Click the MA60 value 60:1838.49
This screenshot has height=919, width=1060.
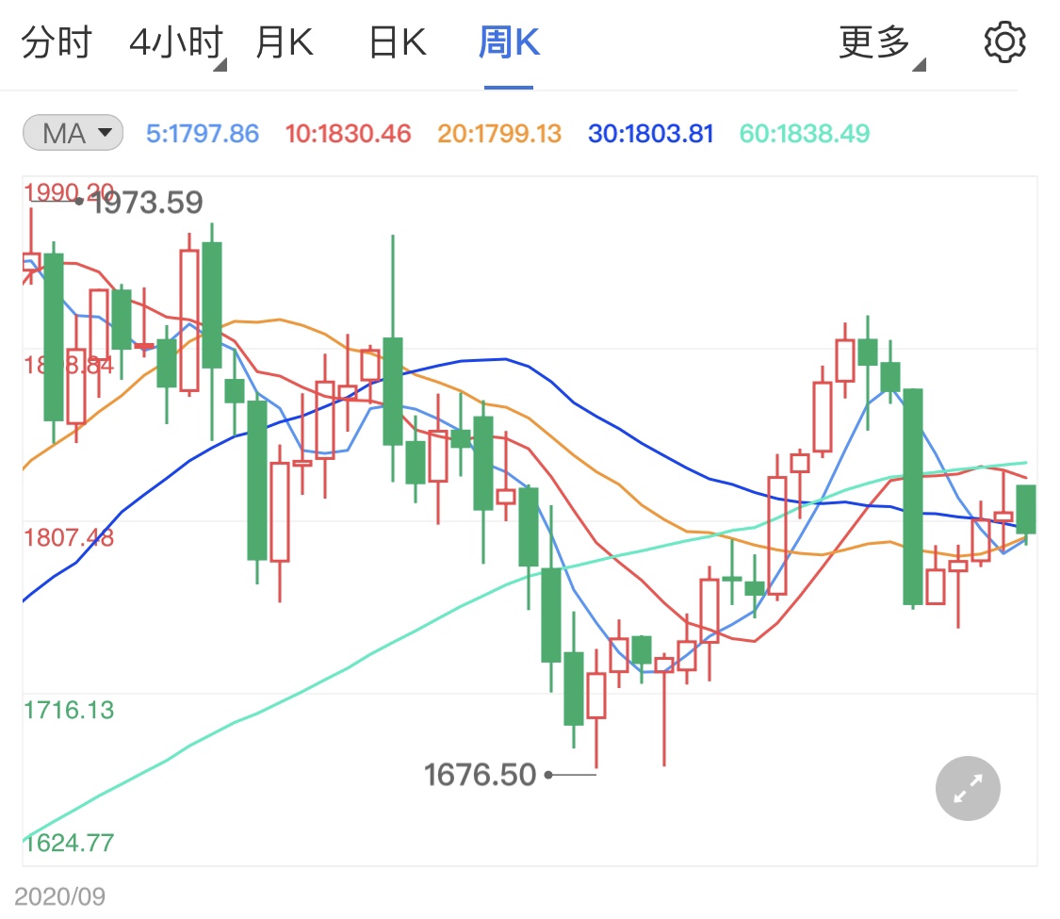804,133
